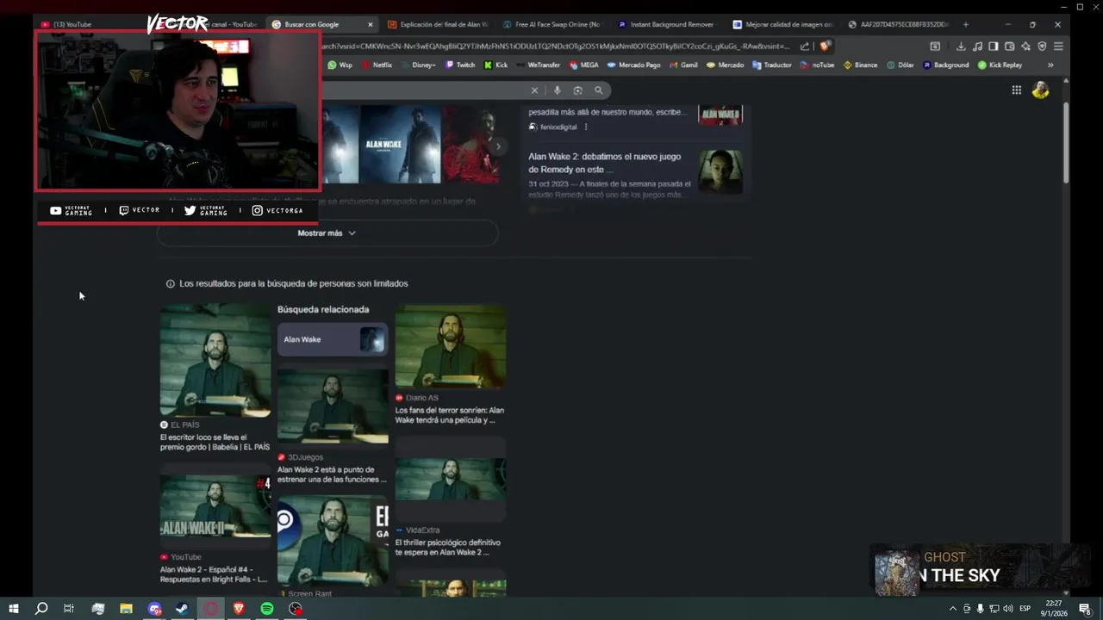
Task: Open the browser hamburger main menu
Action: [x=1058, y=46]
